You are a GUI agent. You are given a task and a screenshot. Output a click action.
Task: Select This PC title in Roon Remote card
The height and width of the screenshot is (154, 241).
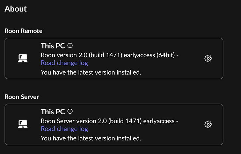coord(53,46)
